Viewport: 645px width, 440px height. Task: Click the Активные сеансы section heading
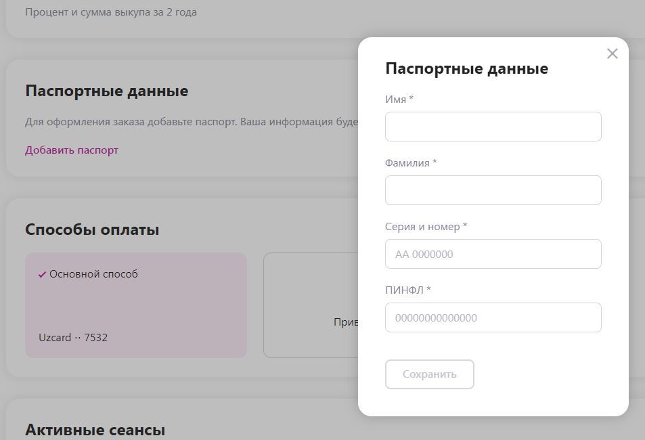[95, 430]
